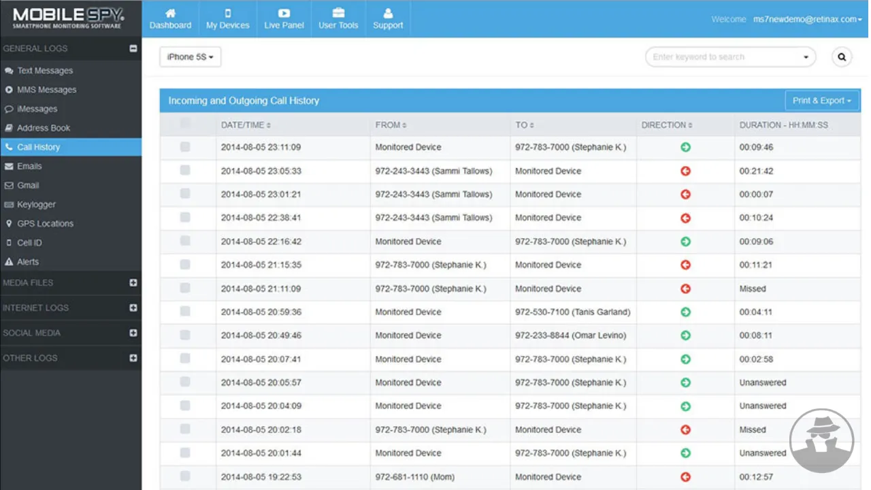Sort table by Date/Time column

[x=246, y=125]
